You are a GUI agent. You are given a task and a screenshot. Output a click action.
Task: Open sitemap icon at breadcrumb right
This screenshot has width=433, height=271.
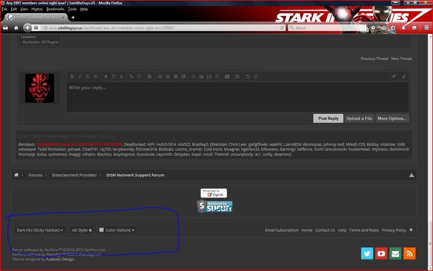(412, 176)
